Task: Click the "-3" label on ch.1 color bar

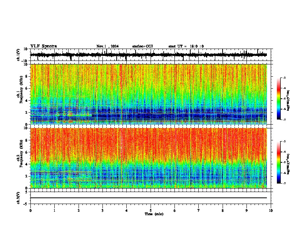Action: (x=284, y=78)
